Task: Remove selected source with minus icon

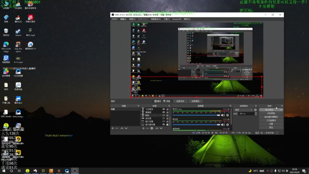Action: pos(148,128)
